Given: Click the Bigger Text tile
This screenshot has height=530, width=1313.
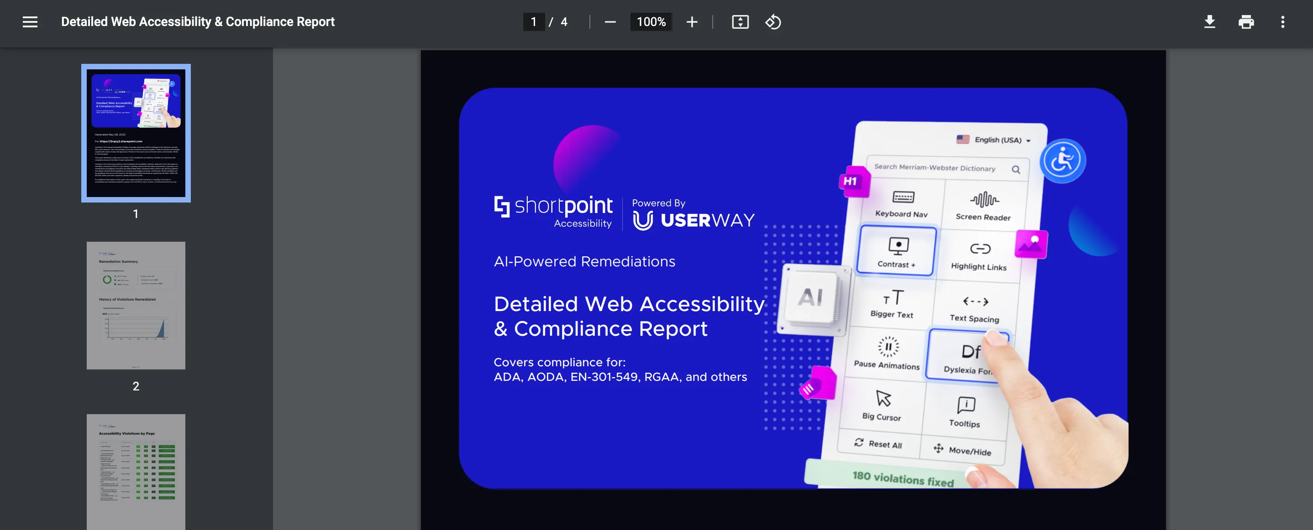Looking at the screenshot, I should (x=892, y=303).
